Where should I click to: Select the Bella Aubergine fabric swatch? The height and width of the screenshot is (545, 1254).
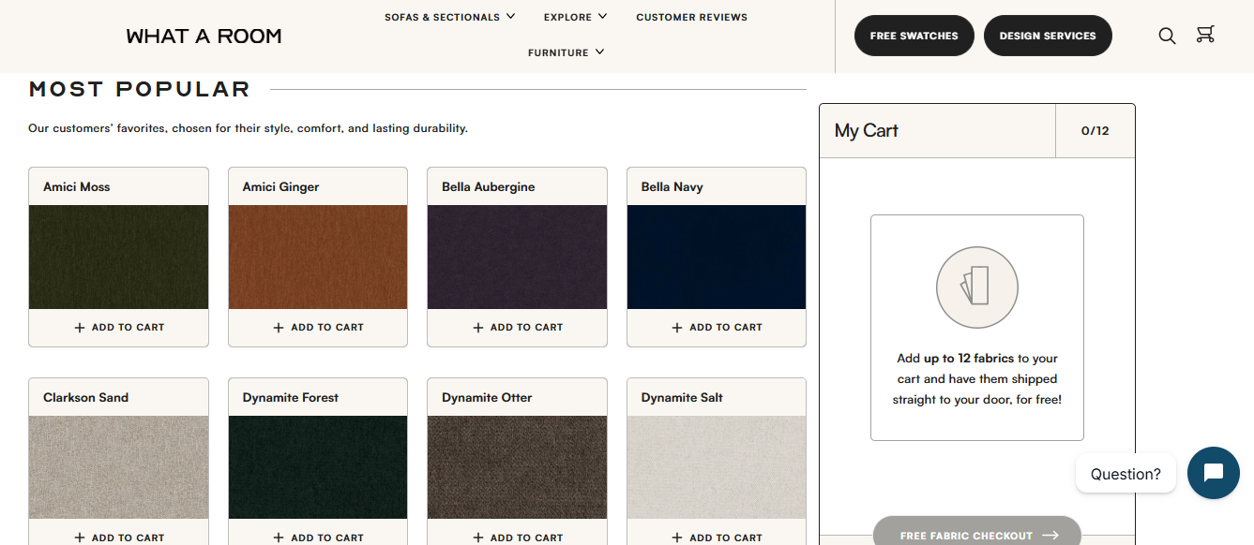[518, 257]
